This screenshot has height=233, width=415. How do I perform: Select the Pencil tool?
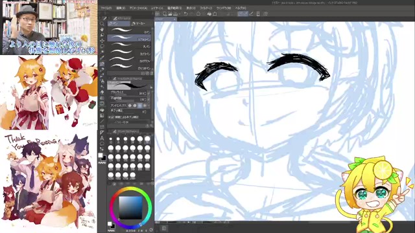(102, 70)
